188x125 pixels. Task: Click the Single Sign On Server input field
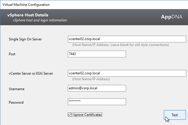pos(127,39)
